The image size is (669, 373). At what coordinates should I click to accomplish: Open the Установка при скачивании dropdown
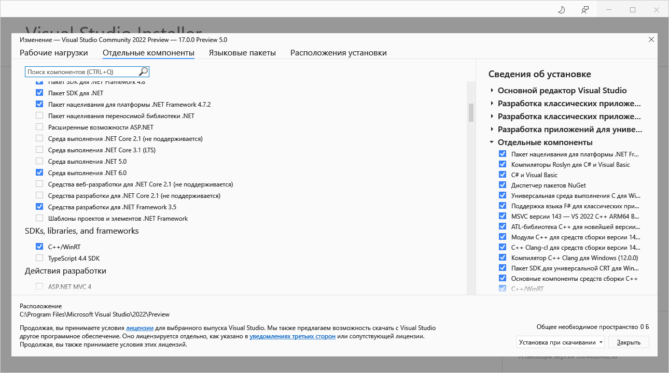click(x=560, y=342)
